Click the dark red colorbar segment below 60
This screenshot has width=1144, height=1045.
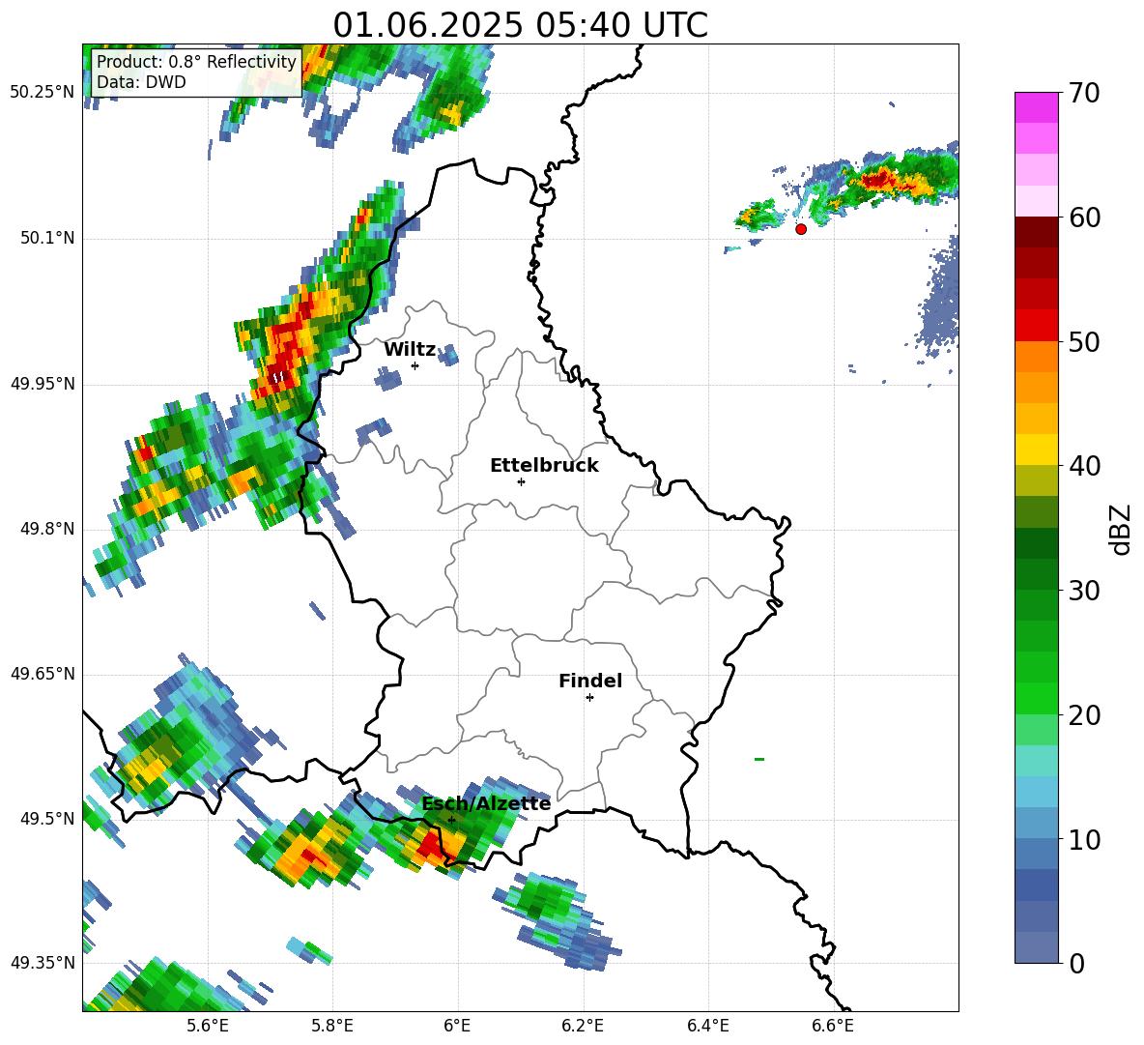coord(1036,232)
